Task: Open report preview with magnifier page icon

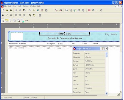Action: (67, 10)
